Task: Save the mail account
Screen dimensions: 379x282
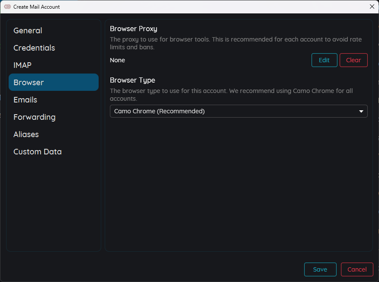Action: [320, 269]
